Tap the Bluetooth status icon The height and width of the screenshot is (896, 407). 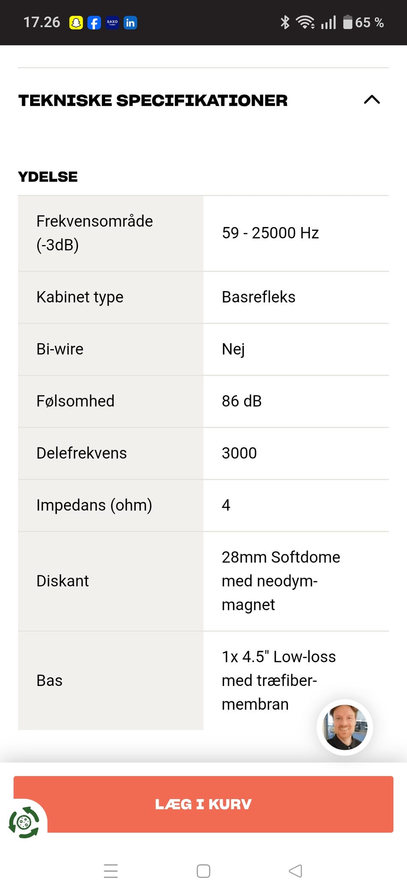coord(285,22)
